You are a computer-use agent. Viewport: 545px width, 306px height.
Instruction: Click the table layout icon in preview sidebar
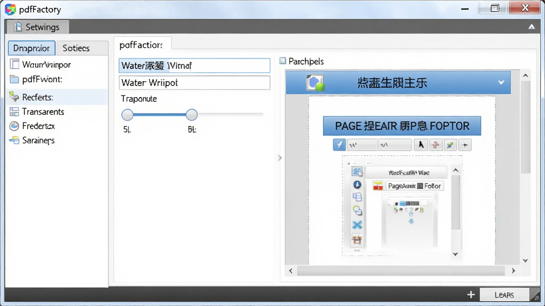(x=357, y=197)
